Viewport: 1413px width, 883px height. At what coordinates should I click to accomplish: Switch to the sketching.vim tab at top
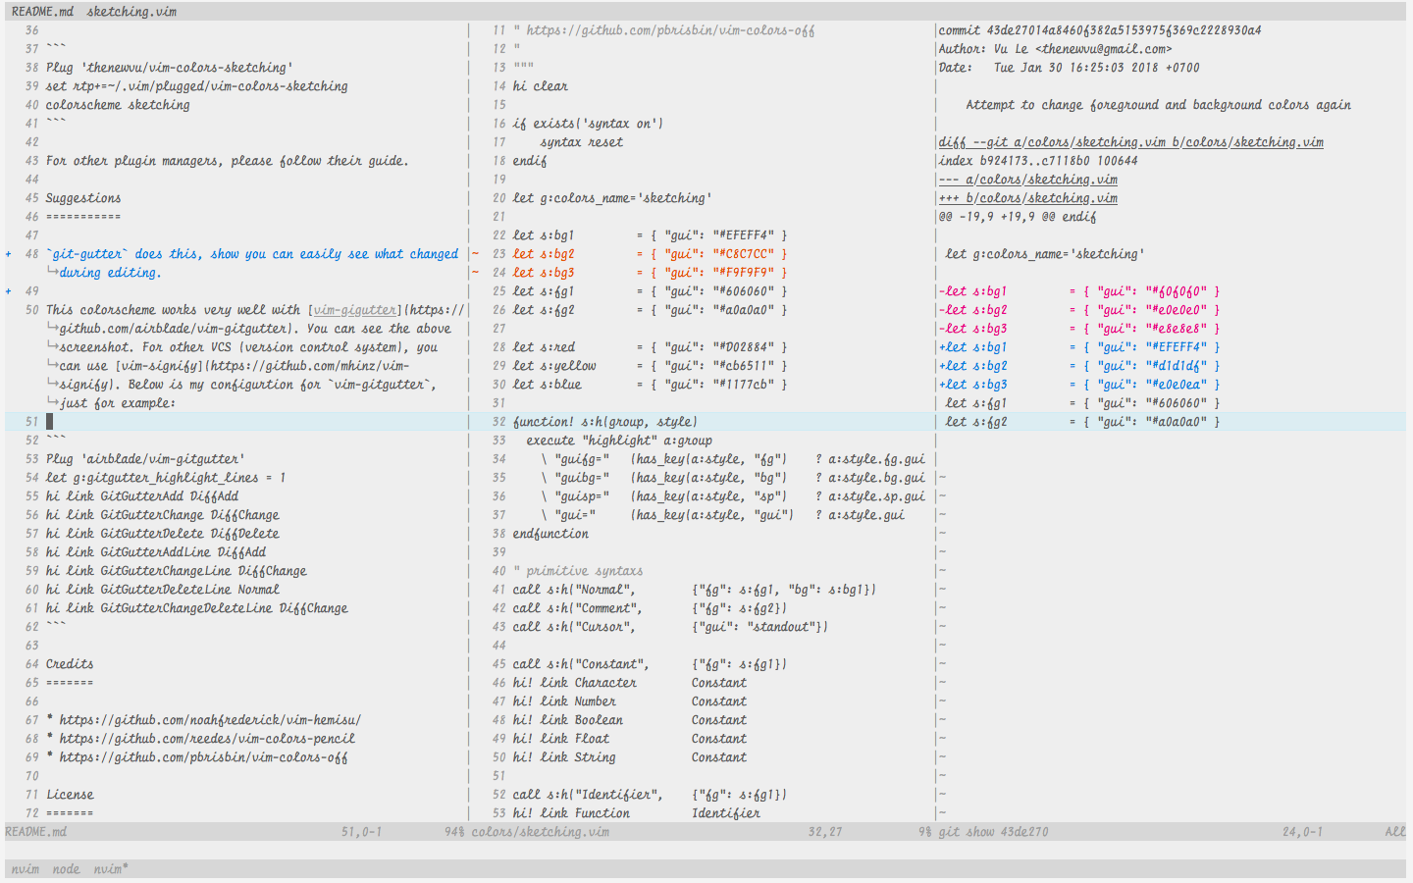pyautogui.click(x=131, y=12)
